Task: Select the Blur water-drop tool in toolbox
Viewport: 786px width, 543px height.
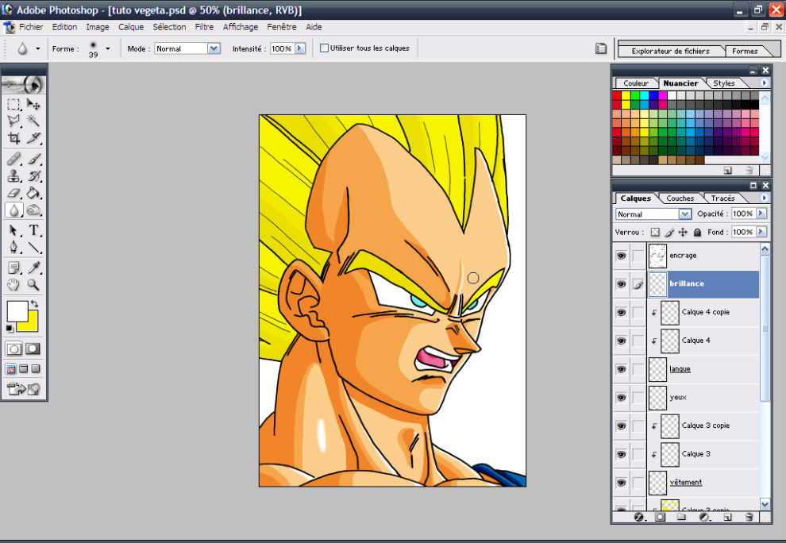Action: [x=13, y=210]
